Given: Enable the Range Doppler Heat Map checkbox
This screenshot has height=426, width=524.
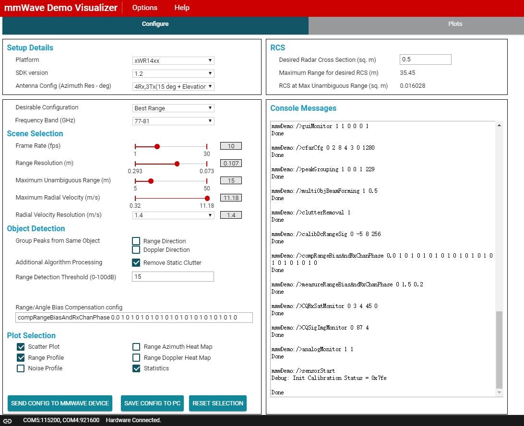Looking at the screenshot, I should click(x=136, y=358).
